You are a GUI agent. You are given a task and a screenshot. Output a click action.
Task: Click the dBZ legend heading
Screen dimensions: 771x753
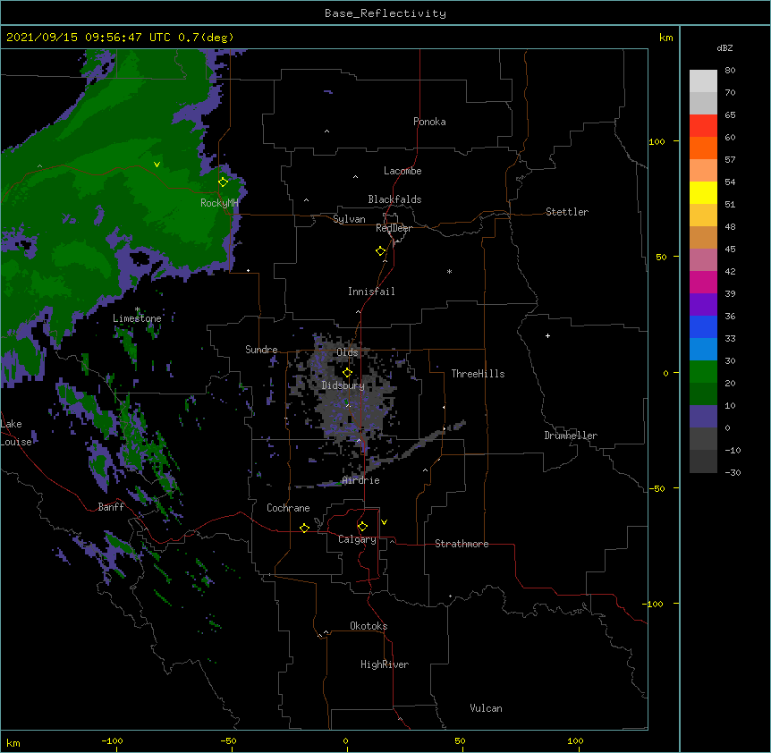[724, 48]
